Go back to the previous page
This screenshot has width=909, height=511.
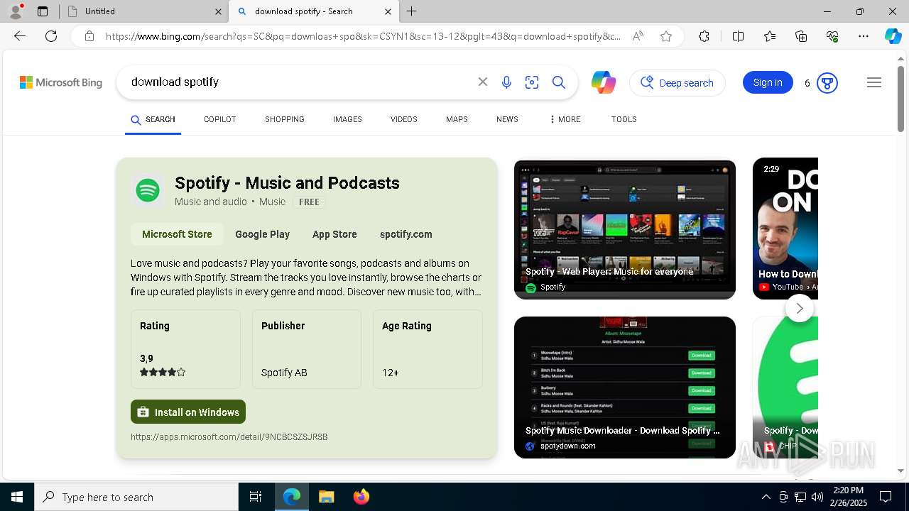pyautogui.click(x=20, y=36)
